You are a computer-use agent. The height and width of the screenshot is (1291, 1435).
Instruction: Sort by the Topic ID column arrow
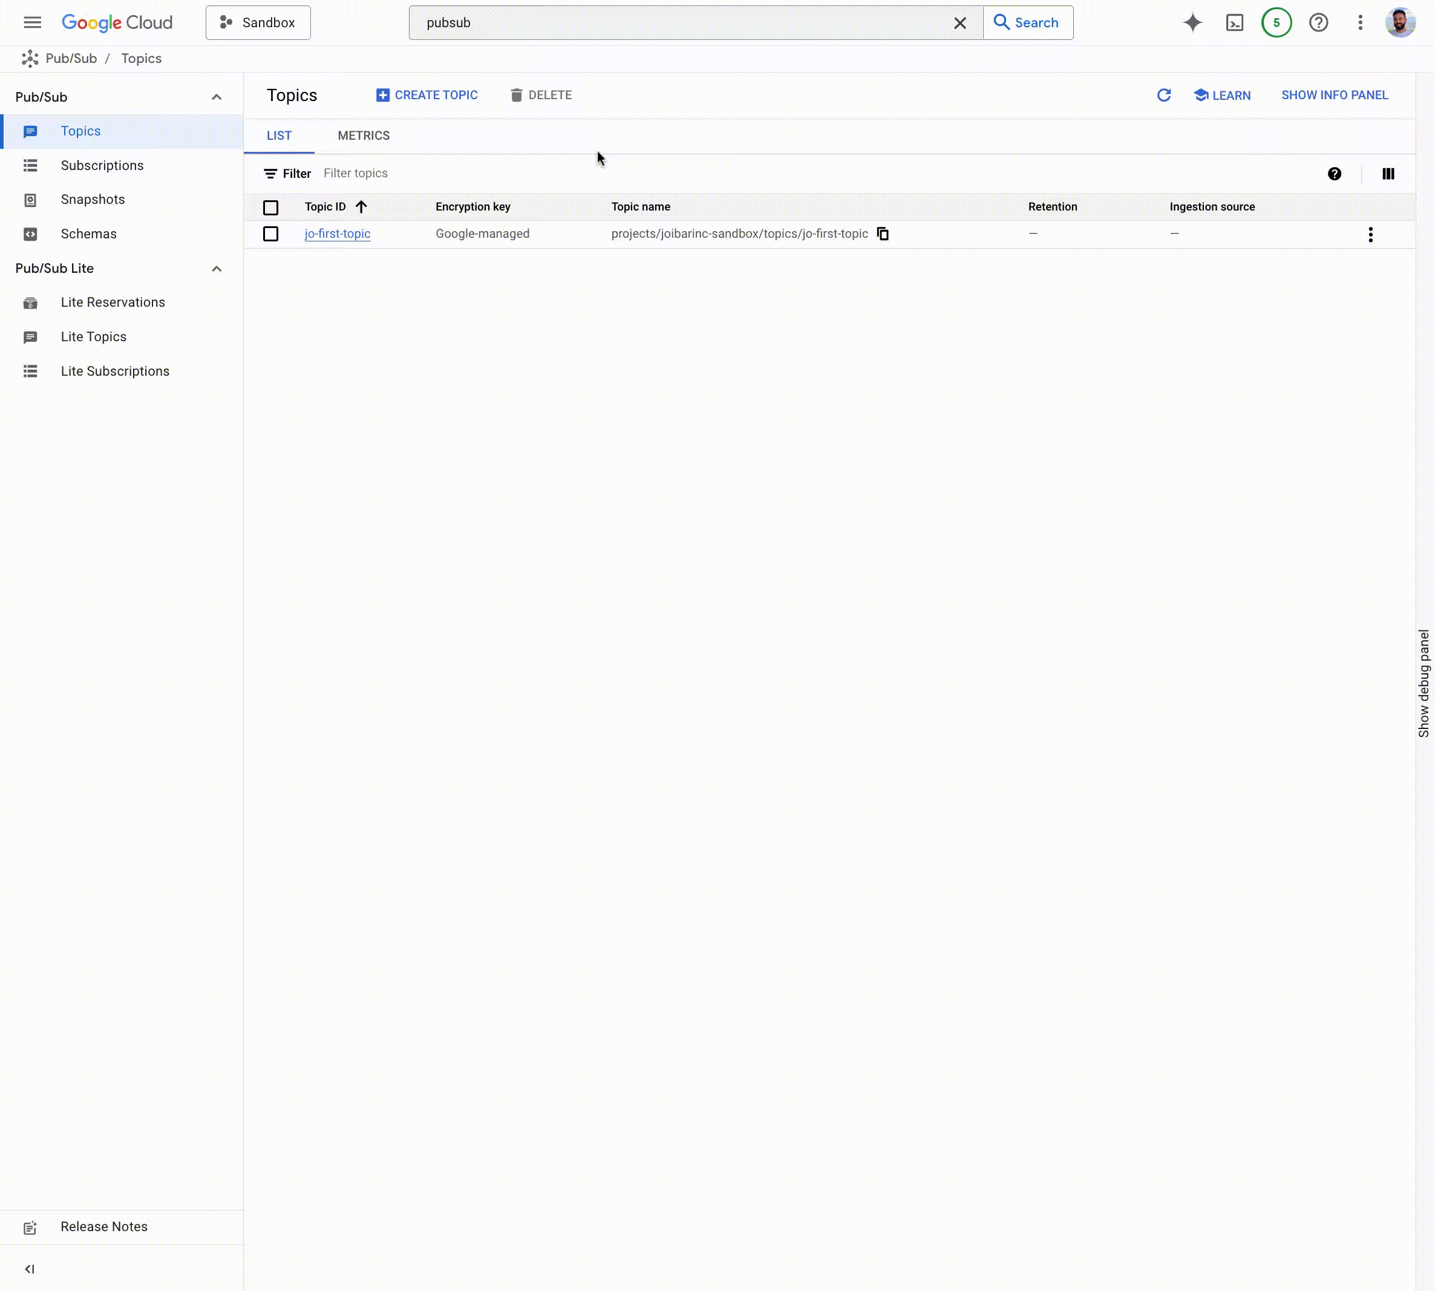coord(361,207)
